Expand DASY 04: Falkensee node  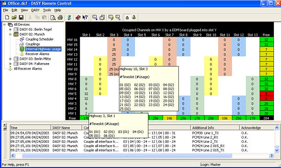click(10, 64)
